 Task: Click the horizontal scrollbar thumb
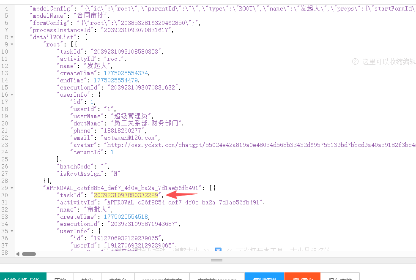[x=29, y=254]
